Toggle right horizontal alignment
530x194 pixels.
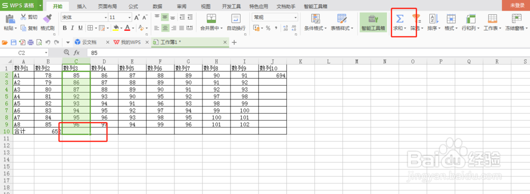(174, 28)
